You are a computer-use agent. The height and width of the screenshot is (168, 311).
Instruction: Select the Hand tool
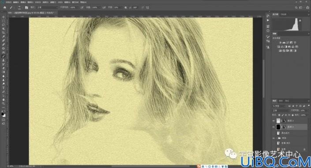coord(4,100)
